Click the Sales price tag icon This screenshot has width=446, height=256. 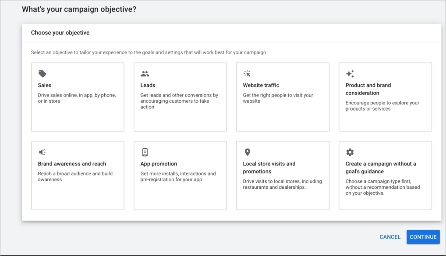click(x=42, y=74)
